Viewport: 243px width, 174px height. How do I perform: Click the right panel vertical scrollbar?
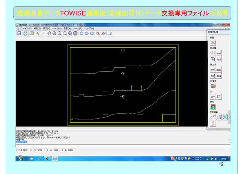(229, 117)
